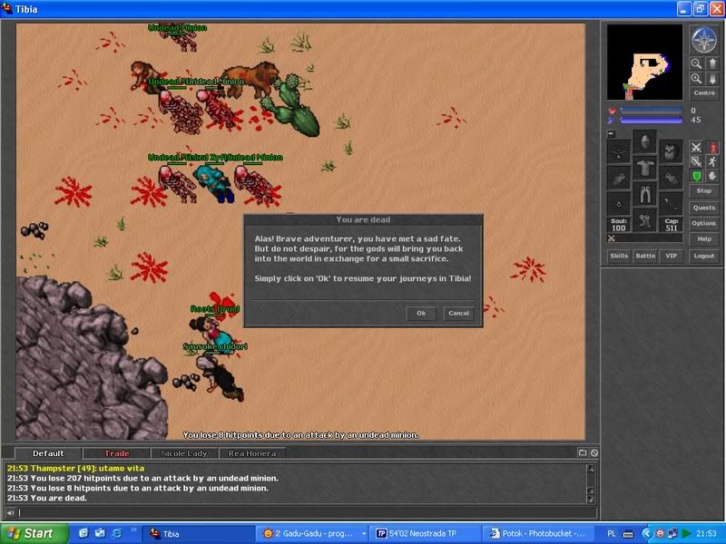Open the Rea Honera chat tab
Viewport: 726px width, 544px height.
[x=252, y=453]
